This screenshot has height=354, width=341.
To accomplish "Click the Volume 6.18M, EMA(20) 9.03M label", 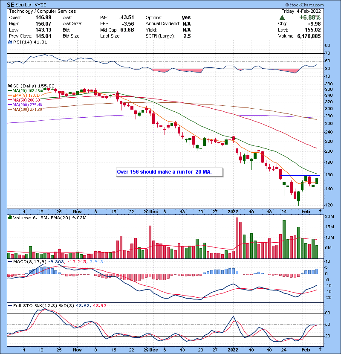I will 49,218.
